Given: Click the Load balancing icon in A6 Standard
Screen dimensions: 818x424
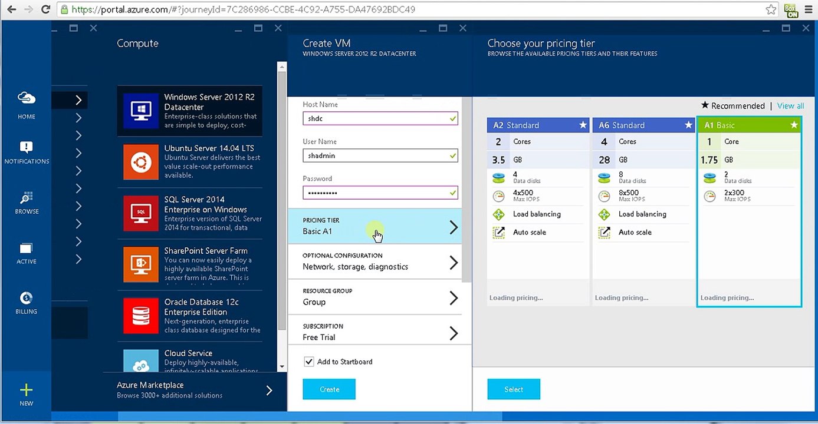Looking at the screenshot, I should 604,214.
